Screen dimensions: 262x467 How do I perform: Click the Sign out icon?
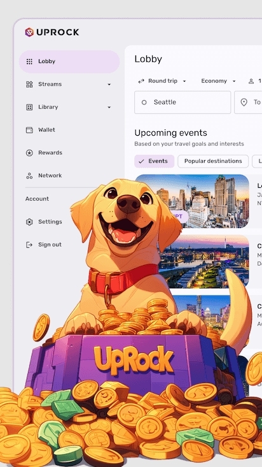coord(29,245)
